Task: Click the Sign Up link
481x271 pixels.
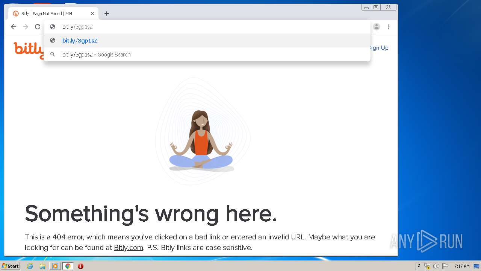Action: (x=378, y=48)
